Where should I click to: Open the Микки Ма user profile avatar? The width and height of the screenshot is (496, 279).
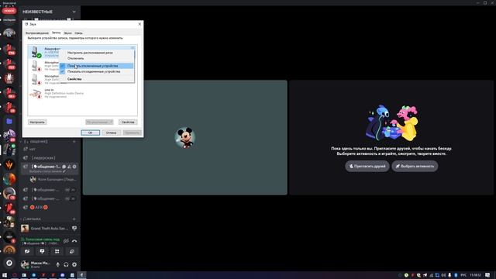coord(25,264)
